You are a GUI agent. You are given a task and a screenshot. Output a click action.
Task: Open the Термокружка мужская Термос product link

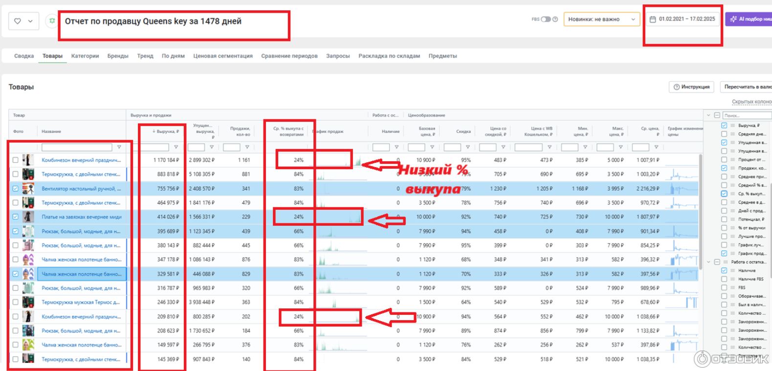point(81,303)
